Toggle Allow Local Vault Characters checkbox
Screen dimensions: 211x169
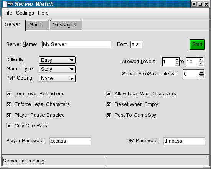109,94
